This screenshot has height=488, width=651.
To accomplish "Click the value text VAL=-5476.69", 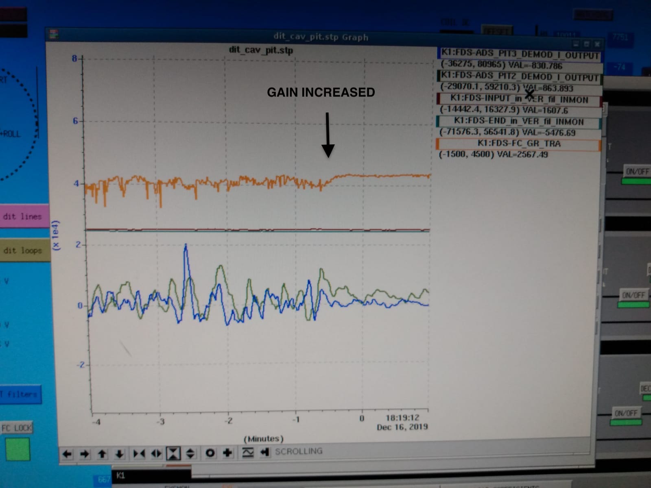I will (x=548, y=133).
